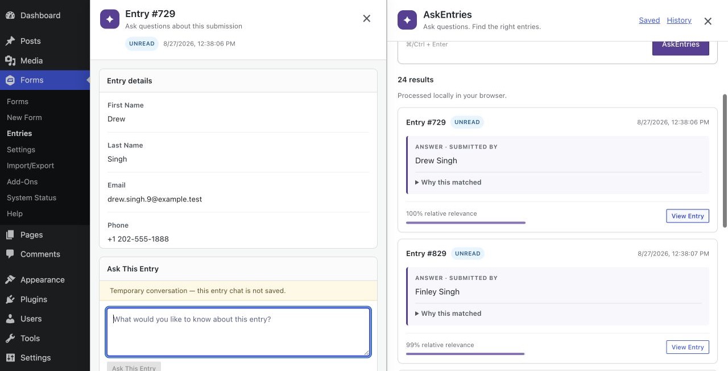
Task: Click the Ask This Entry button
Action: coord(134,367)
